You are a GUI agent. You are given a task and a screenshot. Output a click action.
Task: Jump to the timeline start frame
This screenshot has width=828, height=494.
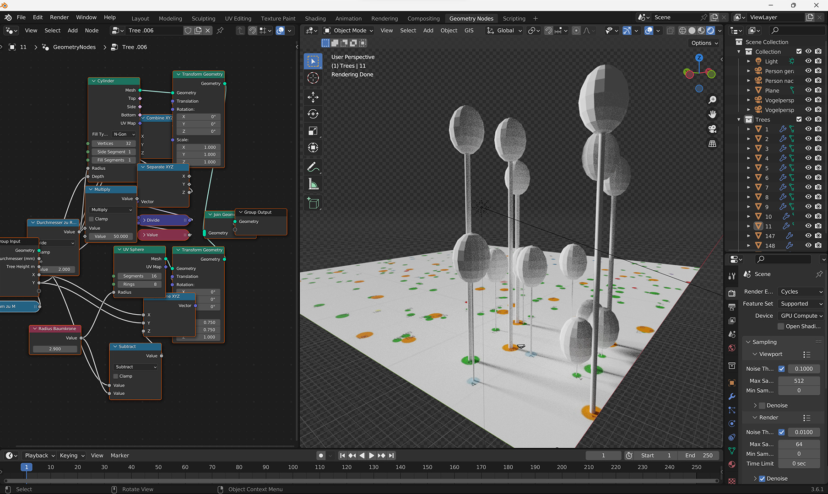[342, 456]
